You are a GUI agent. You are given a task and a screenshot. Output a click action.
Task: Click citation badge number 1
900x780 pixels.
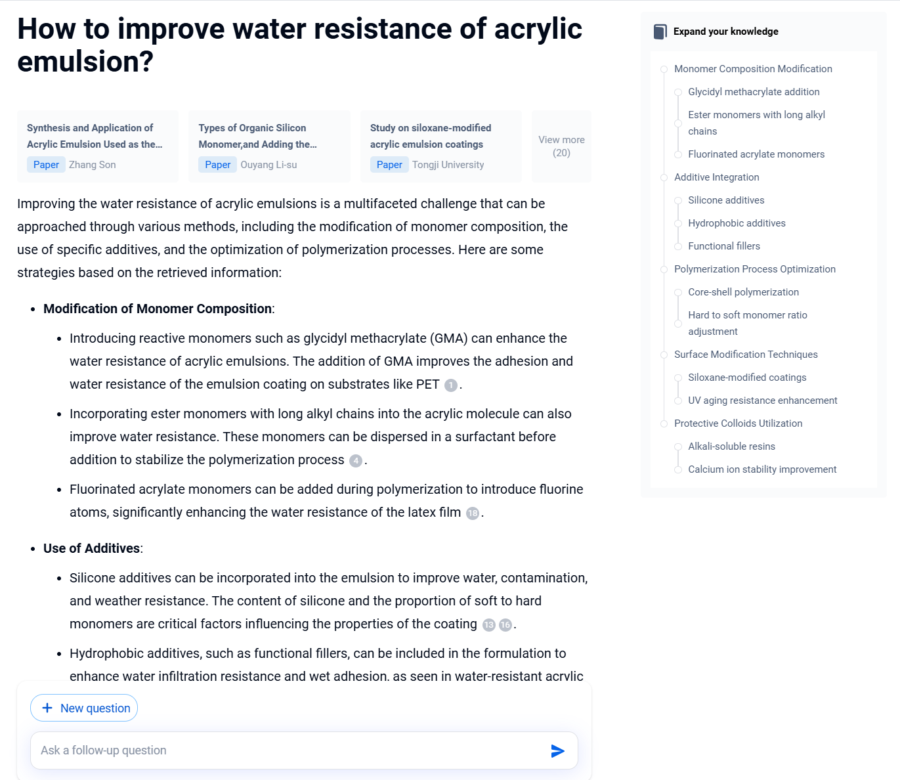[451, 385]
